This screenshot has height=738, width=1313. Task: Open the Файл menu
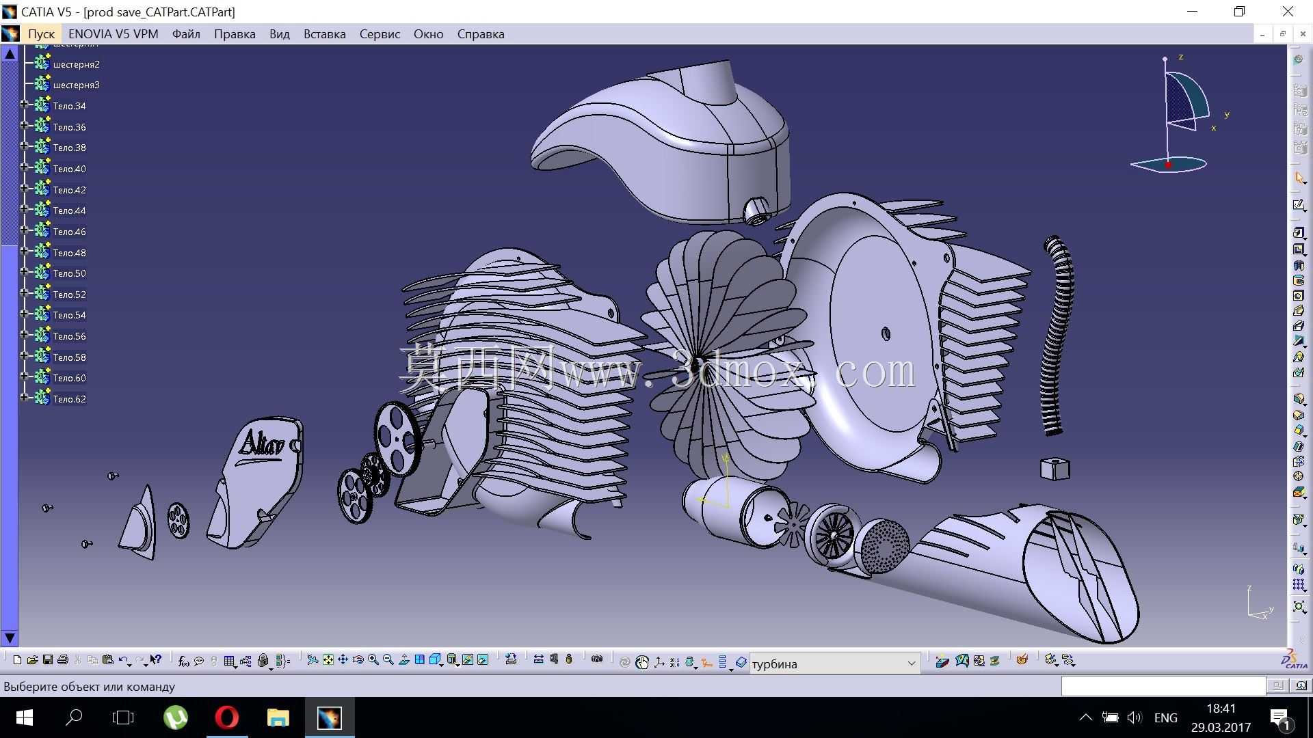point(186,34)
